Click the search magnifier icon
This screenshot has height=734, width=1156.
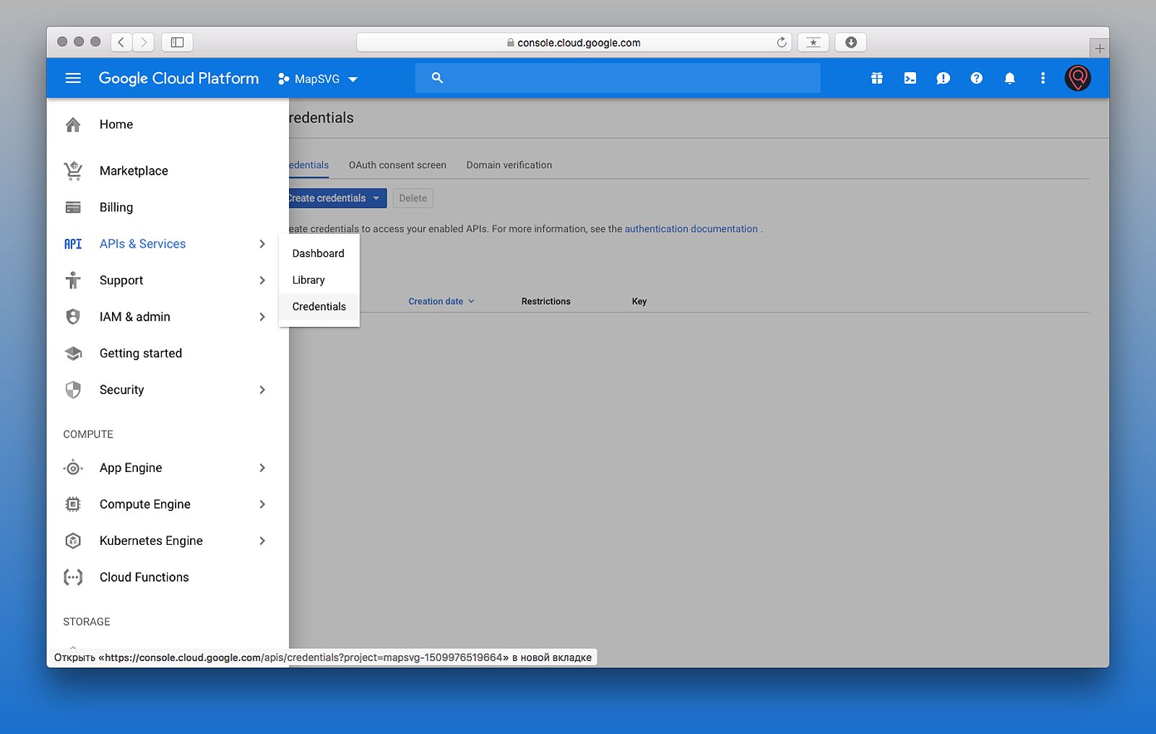coord(437,78)
